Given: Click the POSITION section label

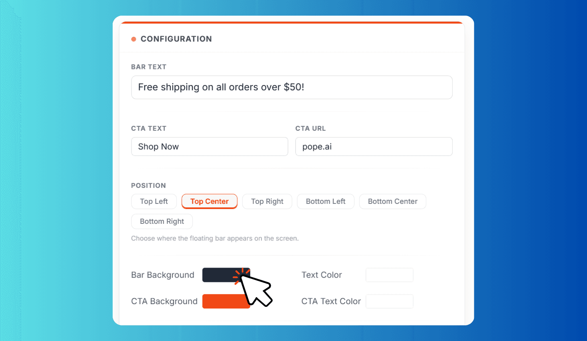Looking at the screenshot, I should click(149, 185).
